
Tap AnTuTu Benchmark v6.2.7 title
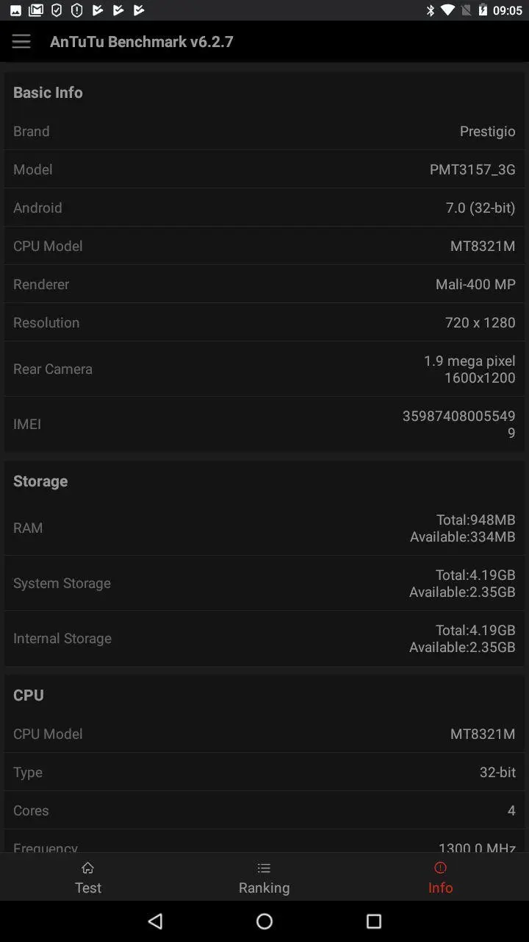pos(142,41)
